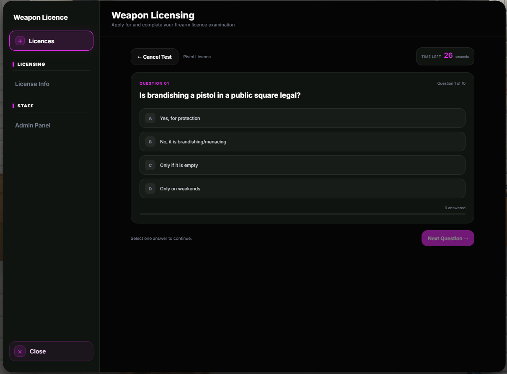Click the '0 answered' status text
The image size is (507, 374).
[455, 208]
